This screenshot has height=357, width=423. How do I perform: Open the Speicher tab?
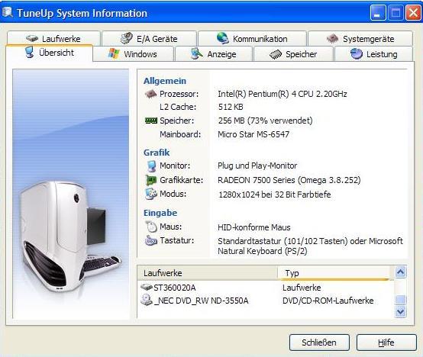pos(293,54)
